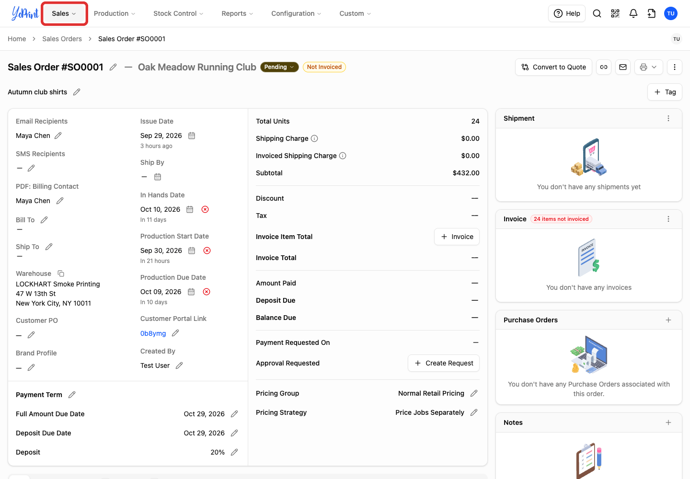The height and width of the screenshot is (479, 690).
Task: Click the copy link icon beside Convert to Quote
Action: point(604,67)
